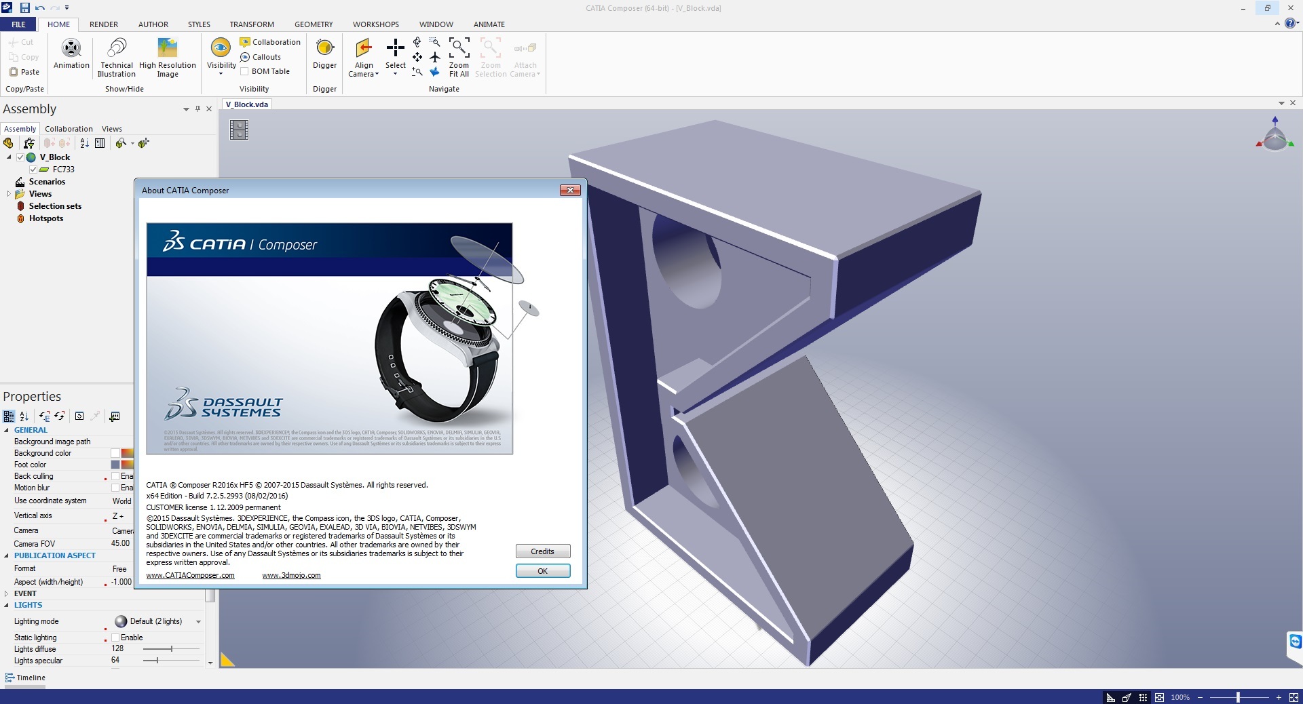
Task: Enable the Back culling checkbox
Action: (115, 476)
